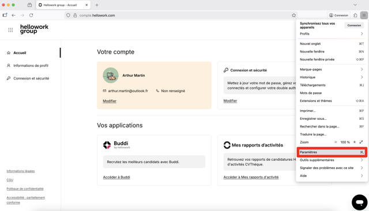This screenshot has height=211, width=369.
Task: Open the apps grid icon next to logo
Action: [10, 30]
